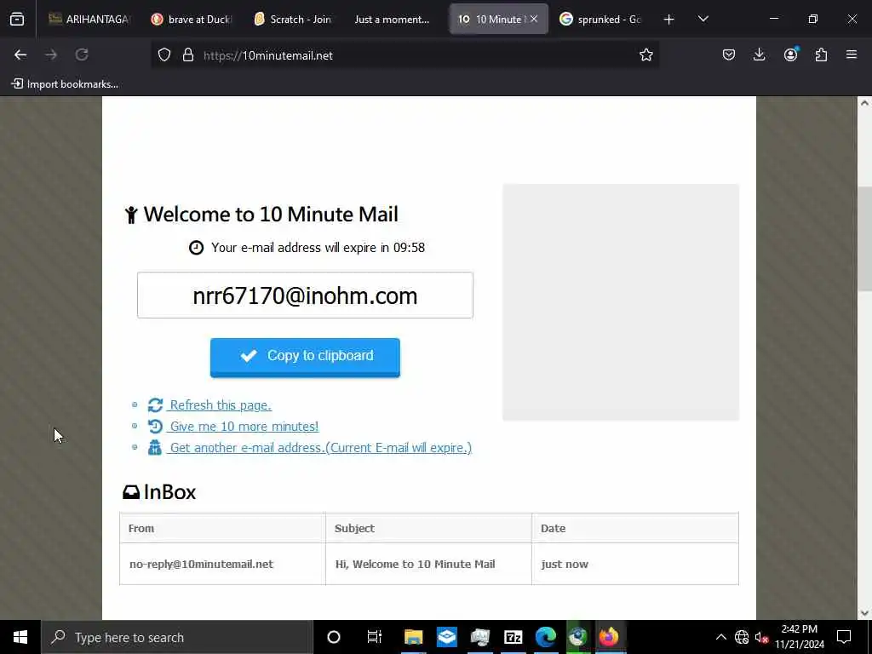Click the people icon beside Get another

(155, 447)
